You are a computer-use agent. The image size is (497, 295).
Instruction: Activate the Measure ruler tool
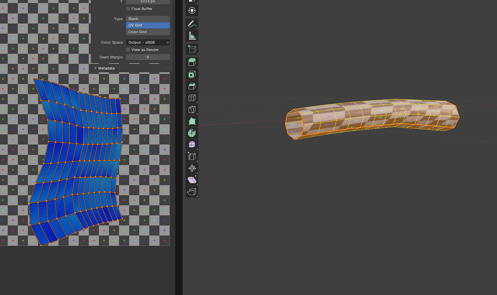pyautogui.click(x=192, y=36)
